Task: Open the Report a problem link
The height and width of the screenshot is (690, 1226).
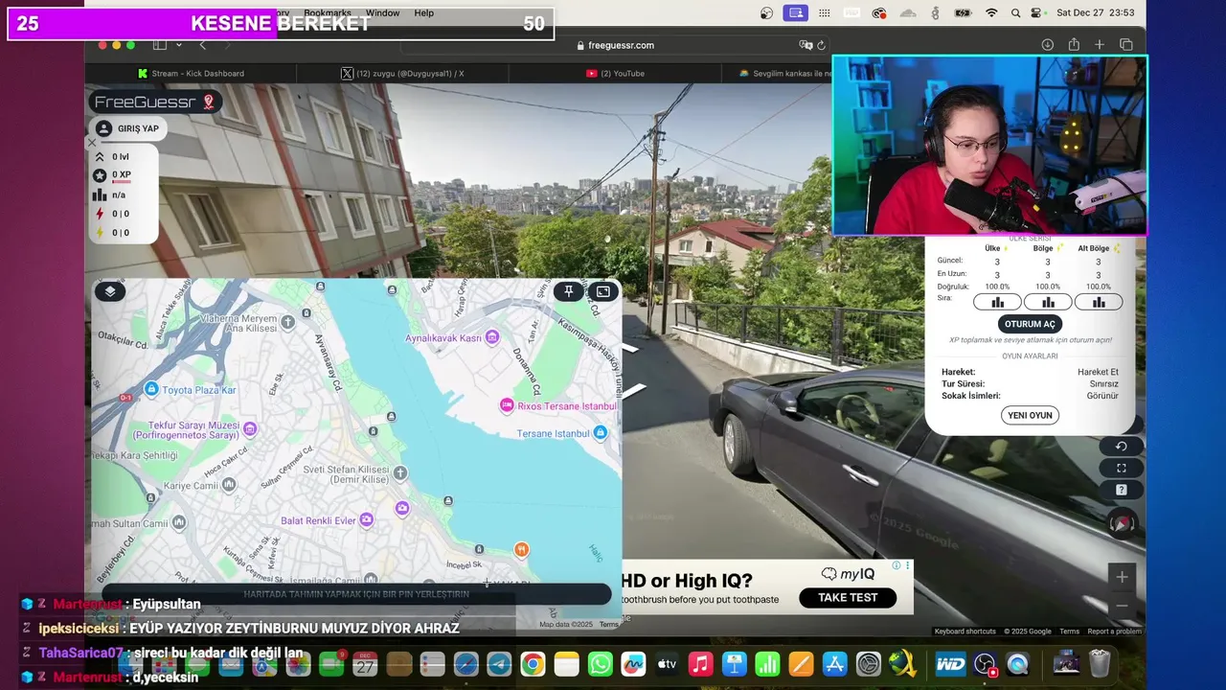Action: [1114, 632]
